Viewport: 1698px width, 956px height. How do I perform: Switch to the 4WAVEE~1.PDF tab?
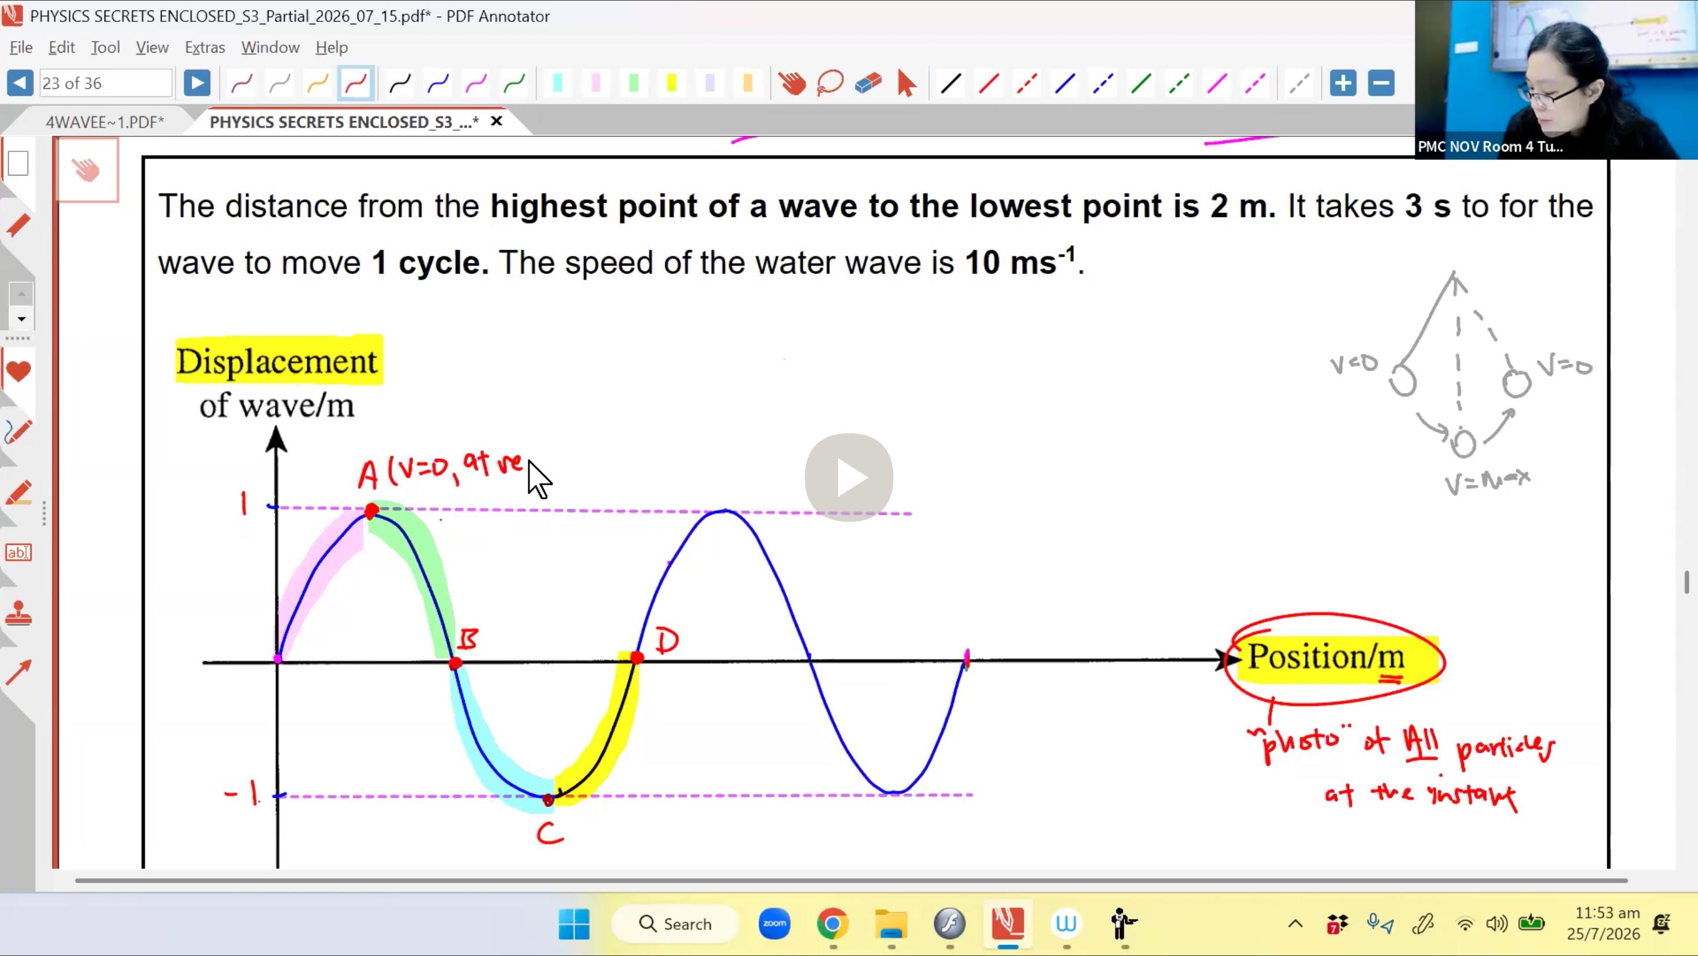105,122
